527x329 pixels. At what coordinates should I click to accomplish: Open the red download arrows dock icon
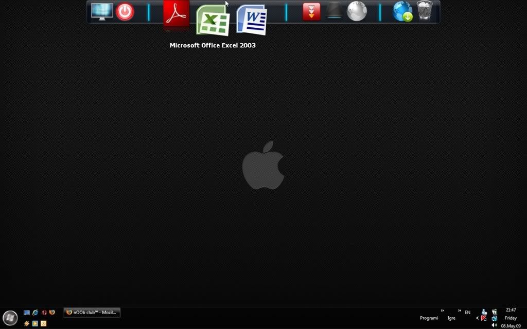(x=311, y=12)
